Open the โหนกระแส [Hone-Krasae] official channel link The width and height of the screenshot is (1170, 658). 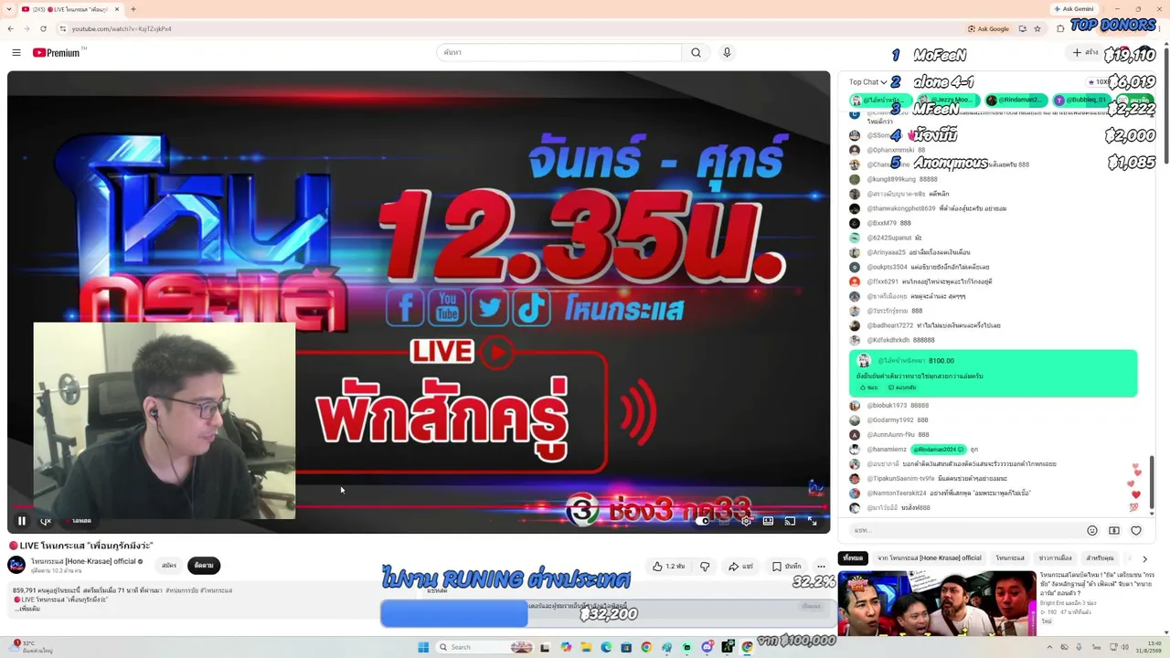tap(83, 561)
